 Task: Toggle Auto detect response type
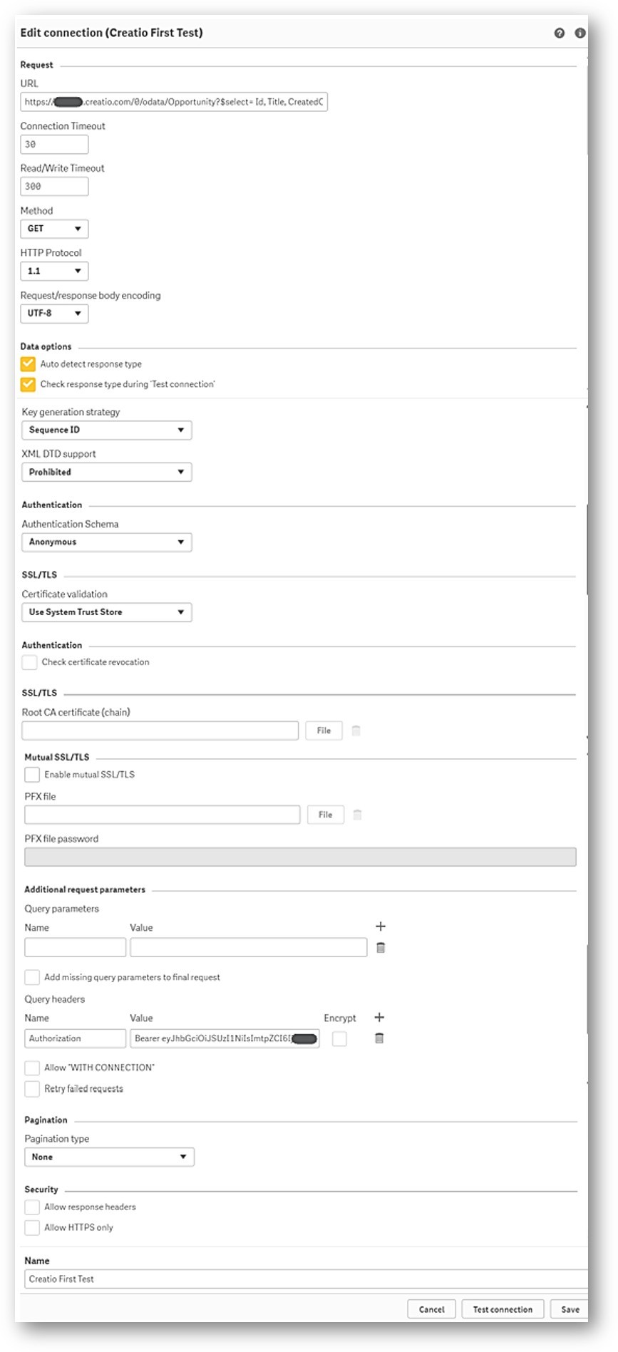(28, 364)
